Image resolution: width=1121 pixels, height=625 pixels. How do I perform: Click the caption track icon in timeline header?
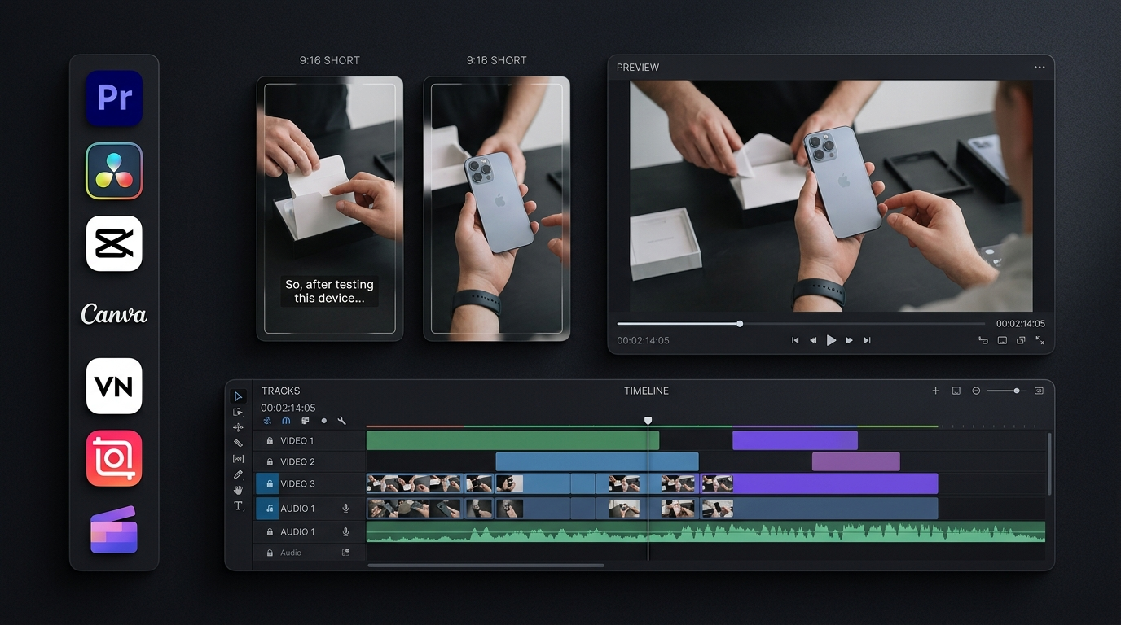pyautogui.click(x=956, y=391)
